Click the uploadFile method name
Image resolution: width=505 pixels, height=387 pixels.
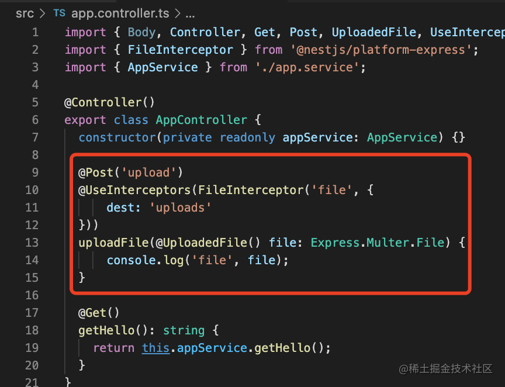click(x=113, y=243)
